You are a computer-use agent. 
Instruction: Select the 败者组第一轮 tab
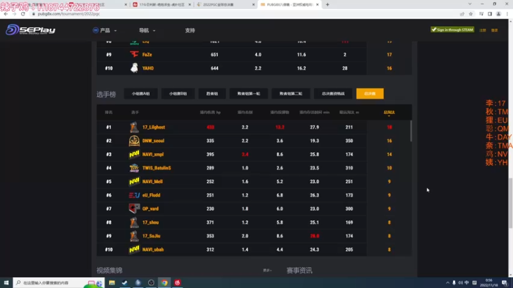(249, 93)
